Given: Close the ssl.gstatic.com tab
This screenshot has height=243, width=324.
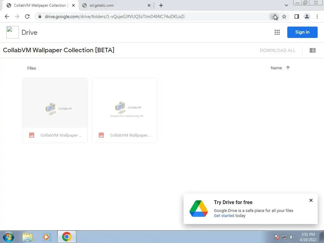Looking at the screenshot, I should (x=149, y=5).
